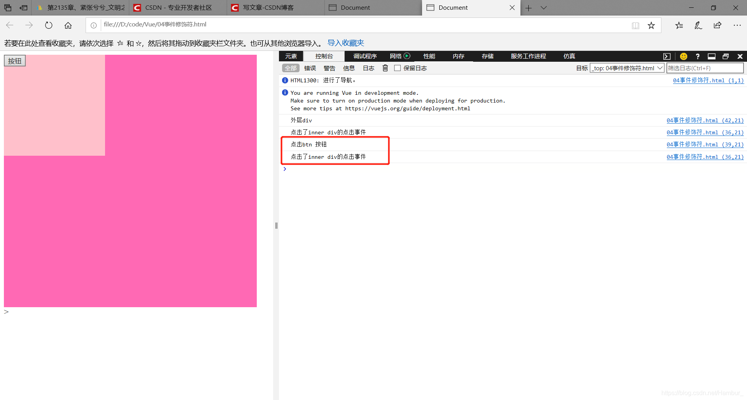This screenshot has height=400, width=747.
Task: Click the HTML1300 info message icon
Action: tap(285, 80)
